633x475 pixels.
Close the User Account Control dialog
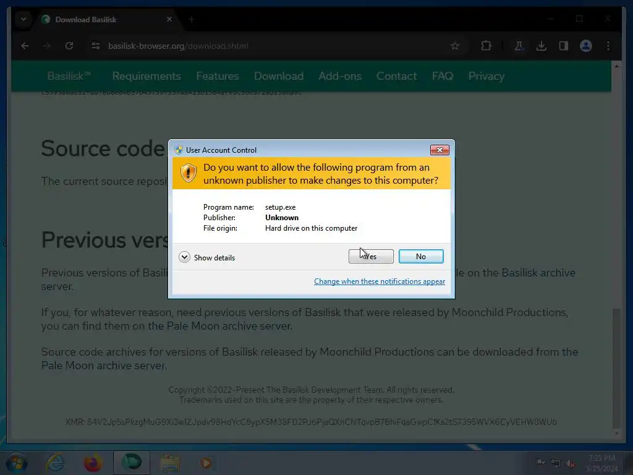click(440, 150)
